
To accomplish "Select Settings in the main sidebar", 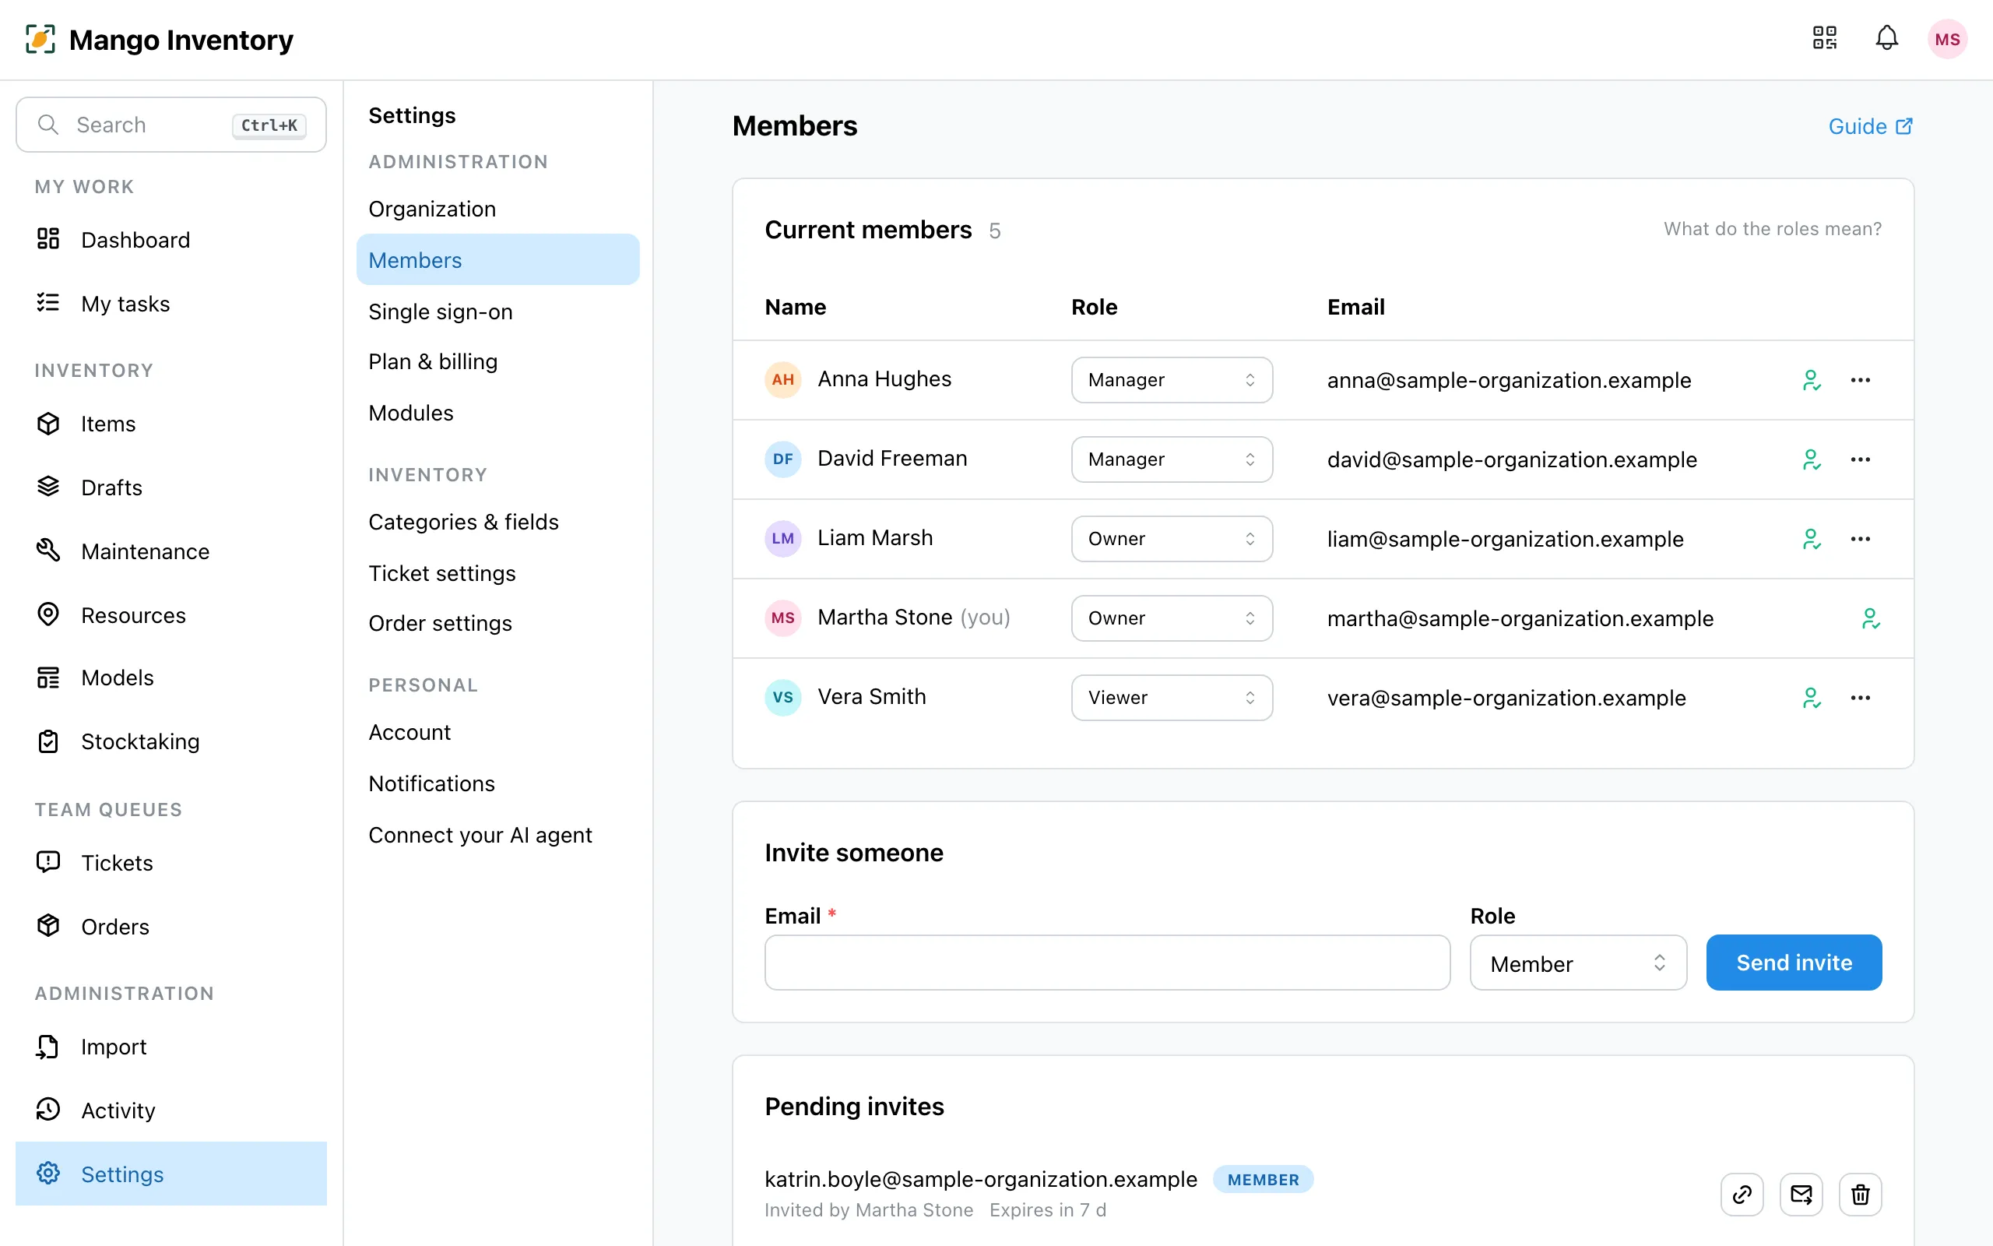I will tap(171, 1174).
